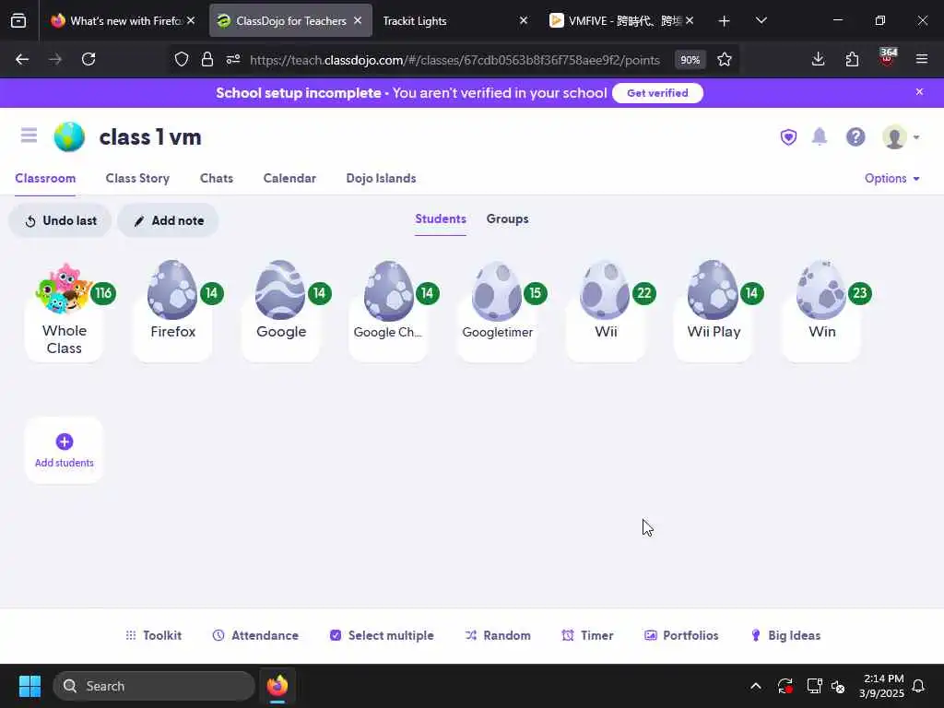Bookmark this page with the star icon
Screen dimensions: 944x708
click(x=725, y=59)
